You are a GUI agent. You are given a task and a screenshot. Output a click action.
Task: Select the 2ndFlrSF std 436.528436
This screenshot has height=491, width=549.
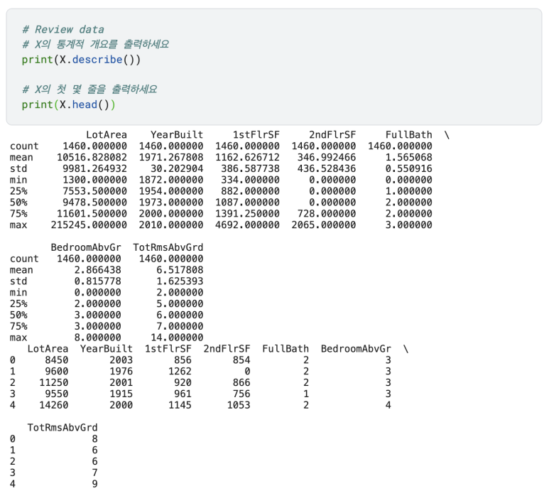click(x=326, y=168)
